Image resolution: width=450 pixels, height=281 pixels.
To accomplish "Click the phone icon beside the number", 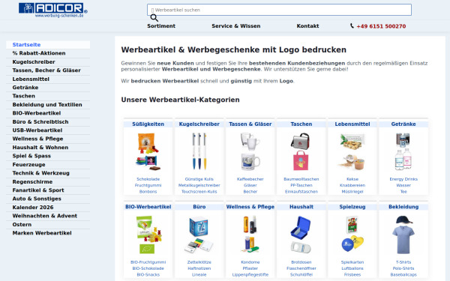I will click(x=352, y=25).
